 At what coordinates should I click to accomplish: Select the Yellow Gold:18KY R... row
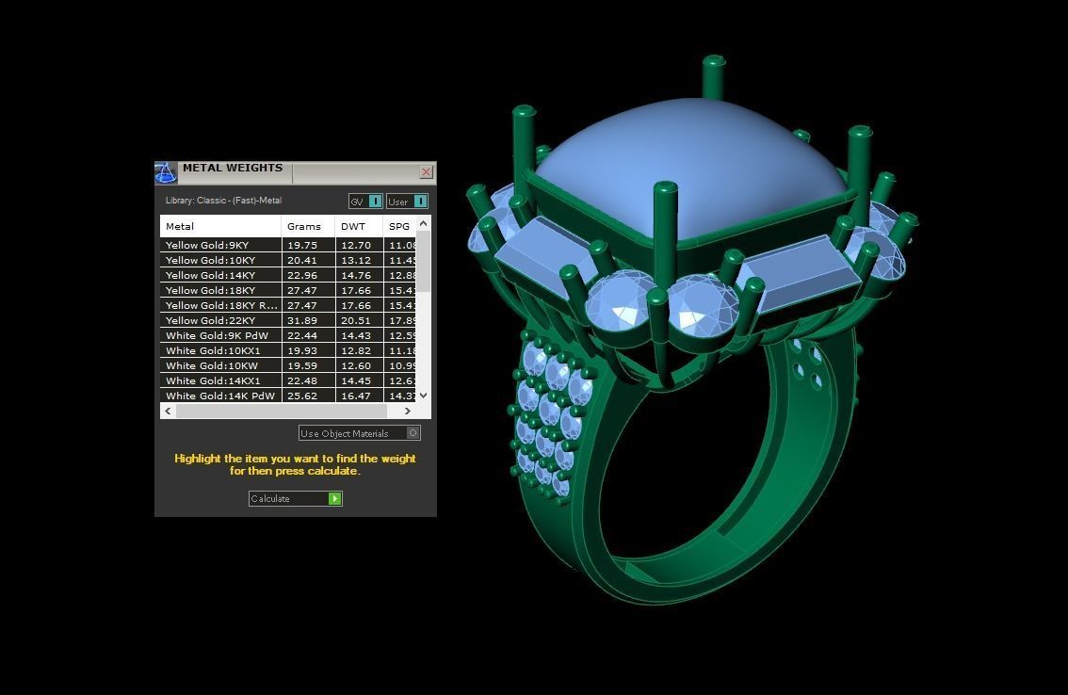pos(287,305)
